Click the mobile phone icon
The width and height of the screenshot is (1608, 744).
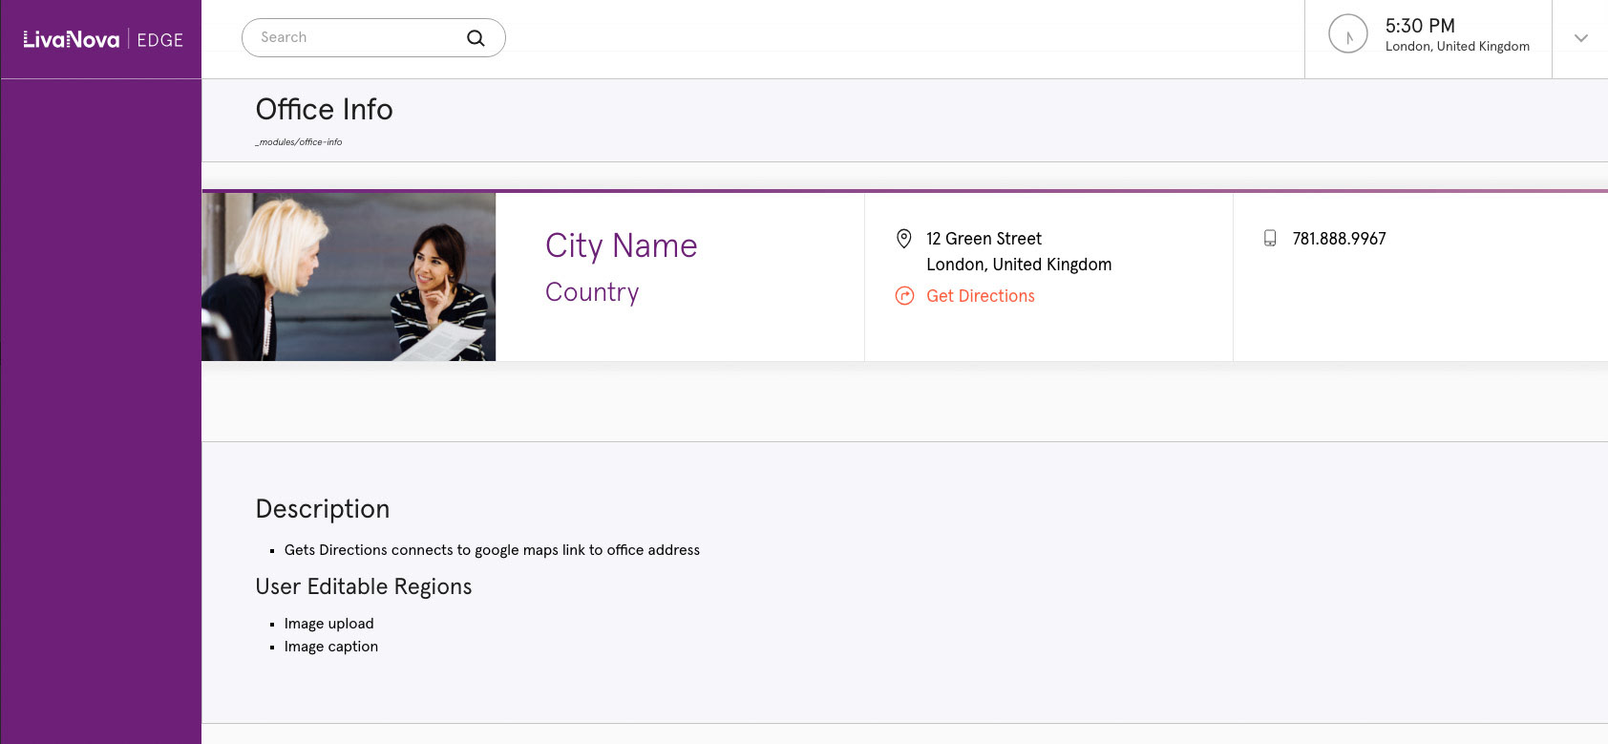[1270, 239]
